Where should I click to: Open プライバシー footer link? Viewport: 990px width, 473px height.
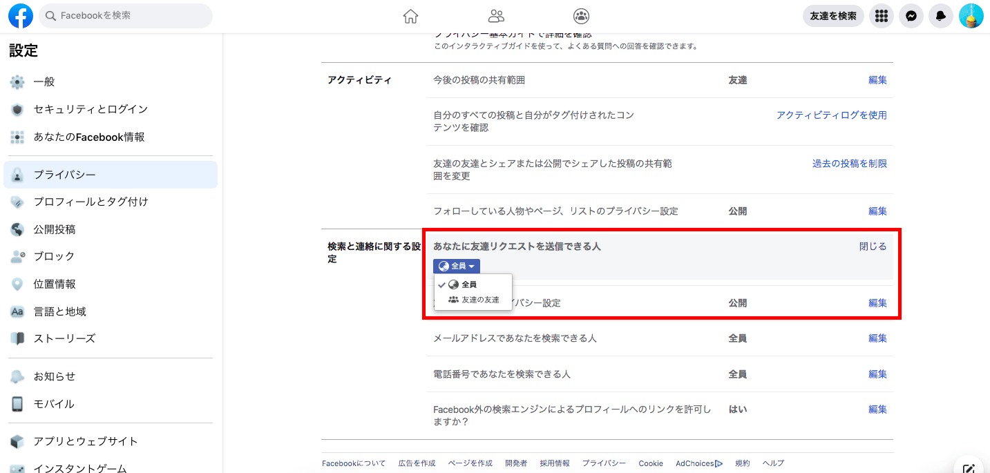click(x=604, y=463)
